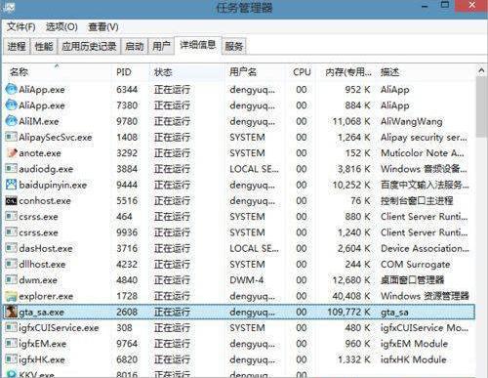Click the csrss.exe icon with PID 9936

coord(11,232)
